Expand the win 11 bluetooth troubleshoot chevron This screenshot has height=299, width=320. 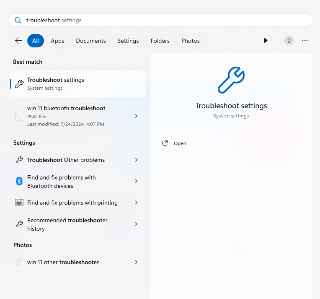pyautogui.click(x=136, y=116)
